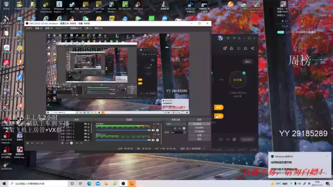
Task: Adjust the 麦克风/Aux volume slider
Action: [123, 140]
